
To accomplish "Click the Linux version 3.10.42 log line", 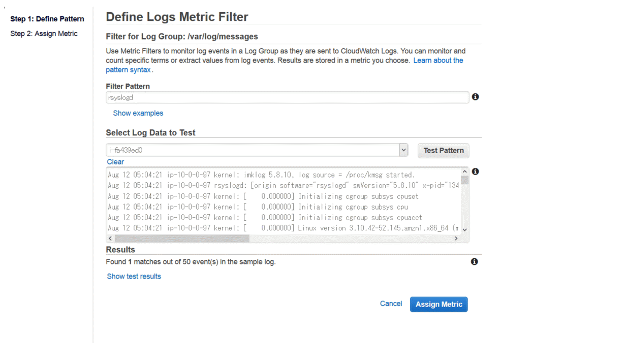I will point(284,228).
